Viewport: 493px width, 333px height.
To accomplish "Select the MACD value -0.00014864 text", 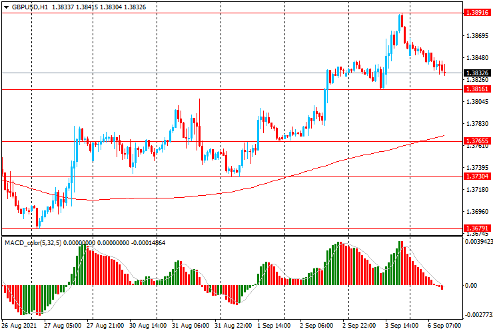I will click(x=148, y=242).
